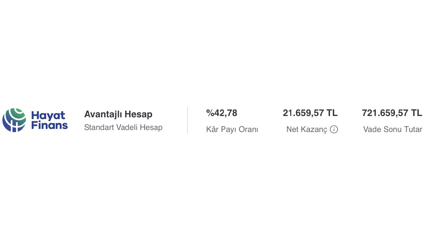Click the Hayat Finans globe emblem
Image resolution: width=427 pixels, height=240 pixels.
(14, 120)
